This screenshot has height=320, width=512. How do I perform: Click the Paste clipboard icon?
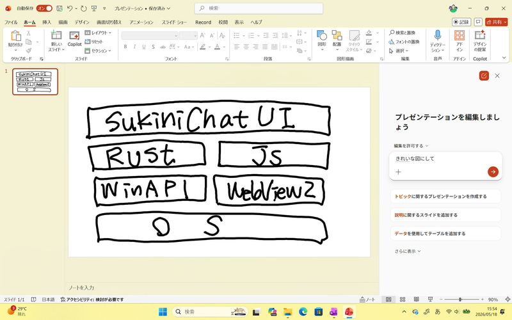pos(15,36)
